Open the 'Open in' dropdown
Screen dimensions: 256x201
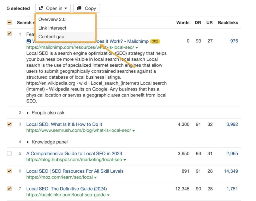pyautogui.click(x=53, y=8)
